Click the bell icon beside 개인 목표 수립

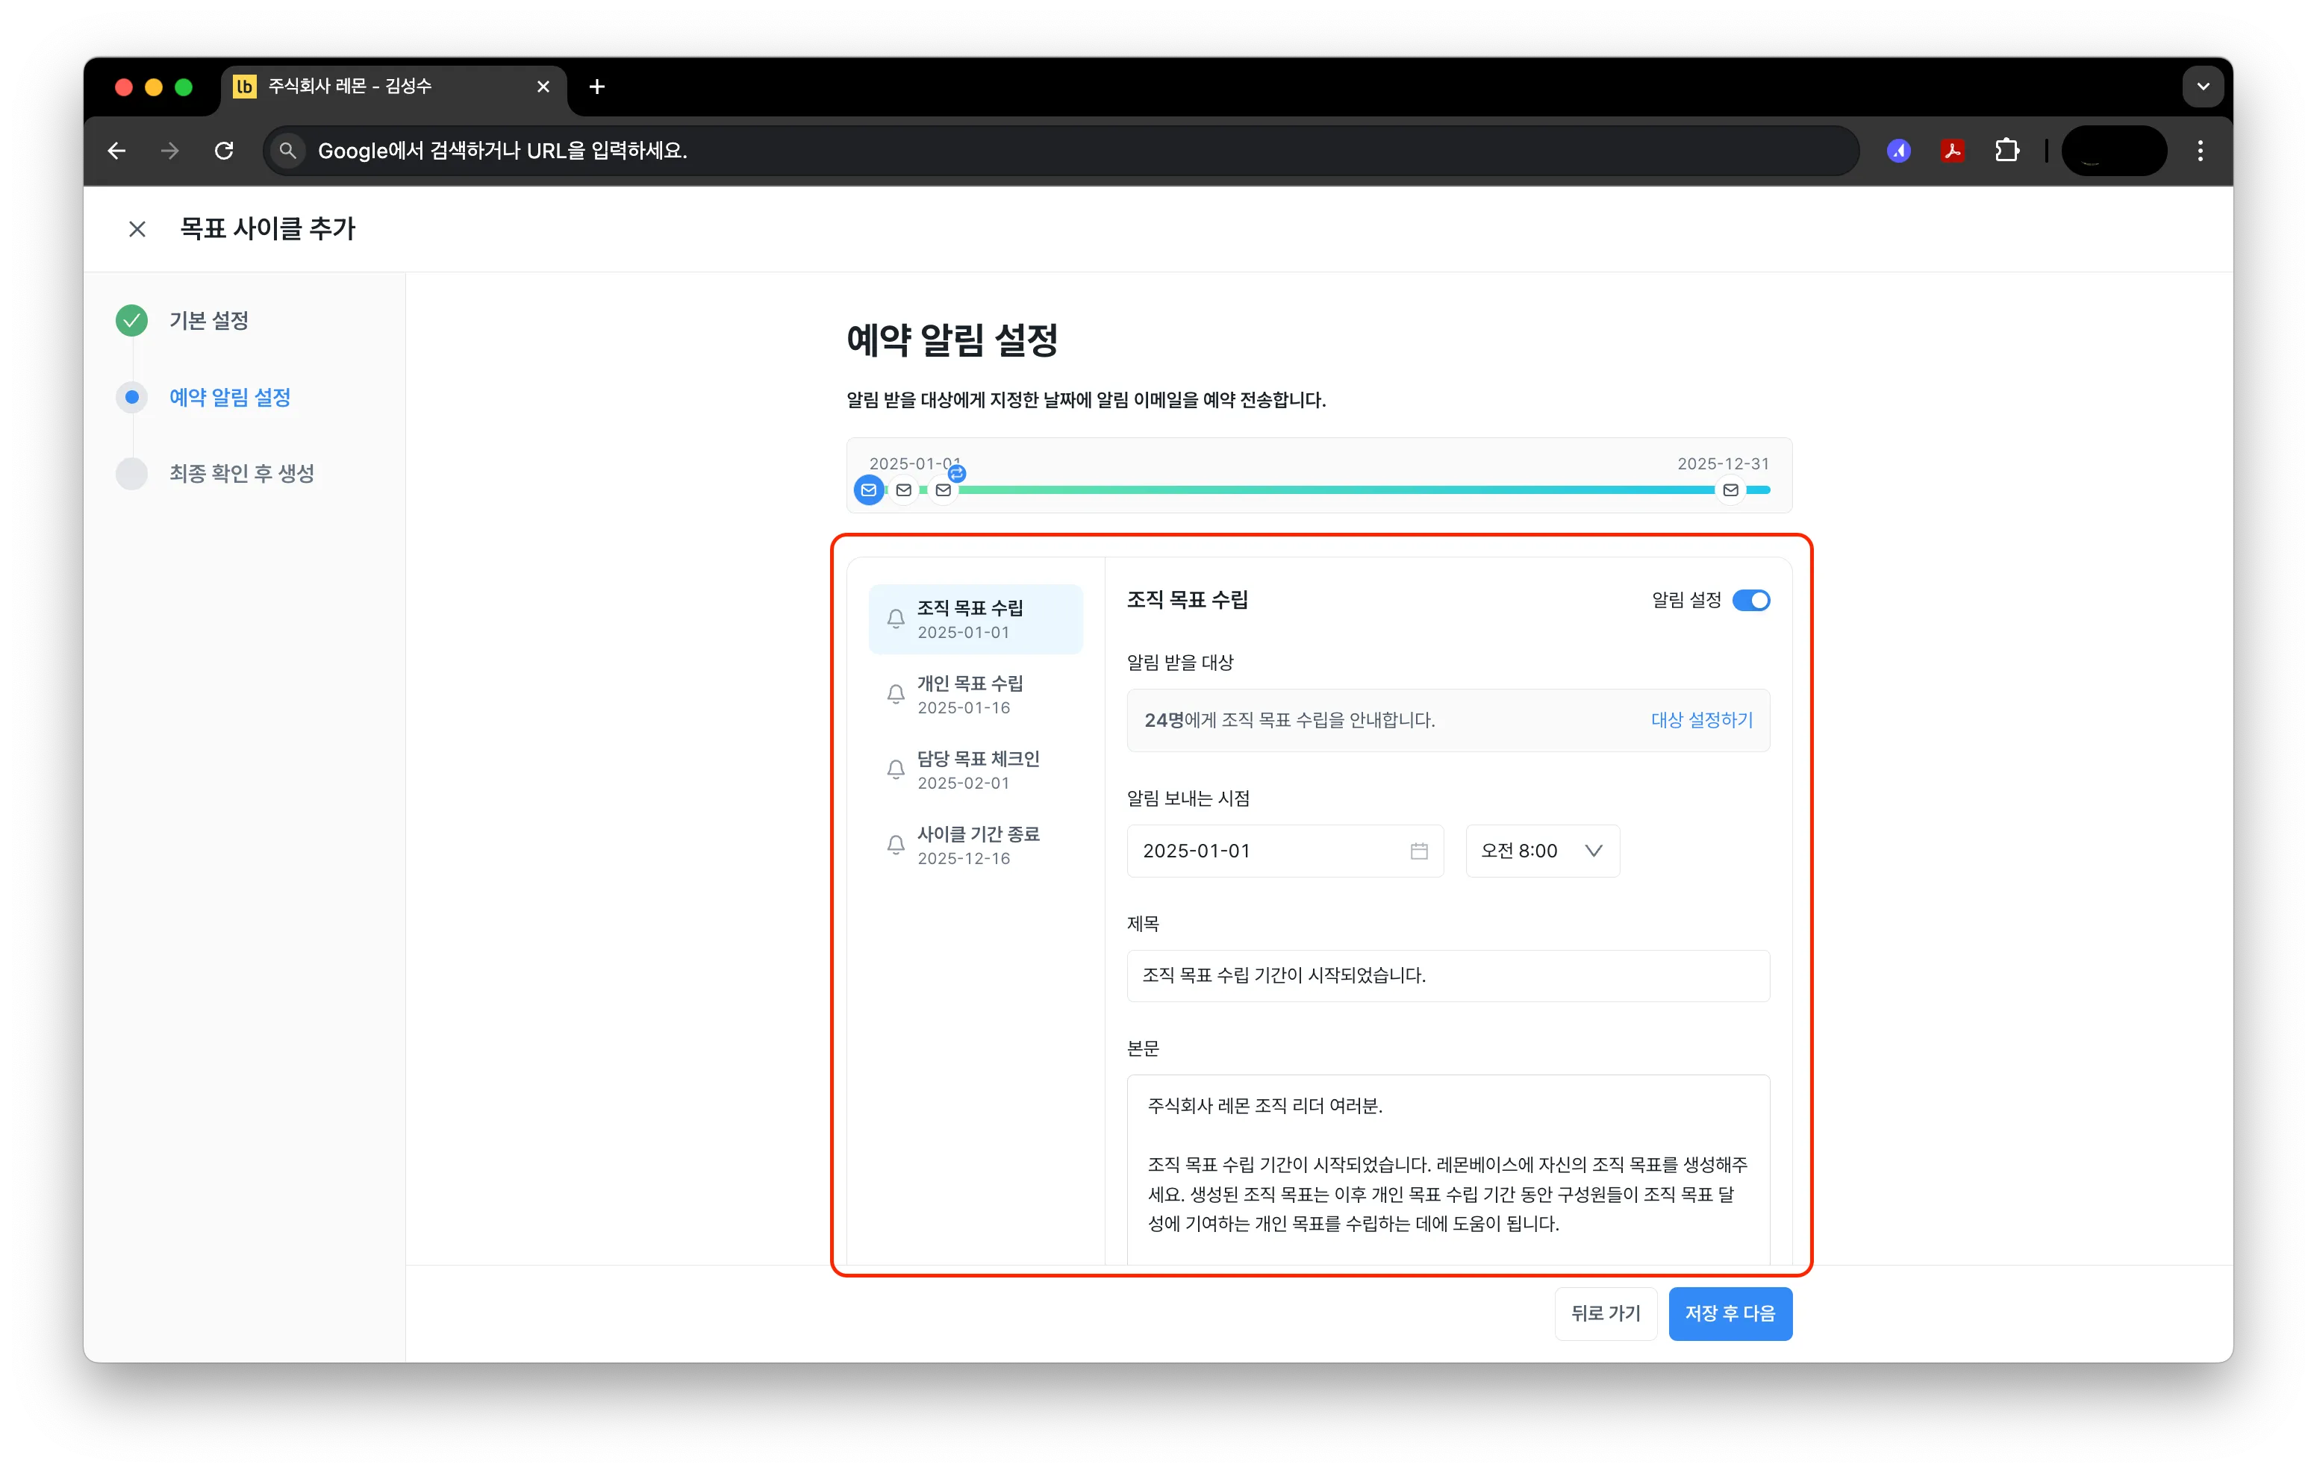coord(895,694)
